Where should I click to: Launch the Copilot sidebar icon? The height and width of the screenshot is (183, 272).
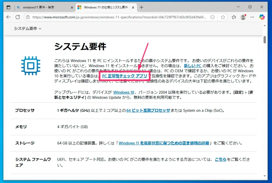[x=262, y=17]
